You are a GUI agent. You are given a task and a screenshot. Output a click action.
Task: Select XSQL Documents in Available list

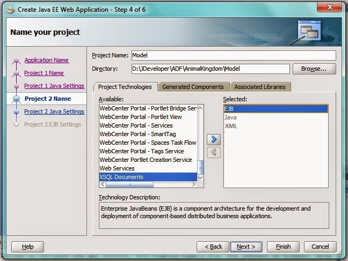tap(148, 177)
